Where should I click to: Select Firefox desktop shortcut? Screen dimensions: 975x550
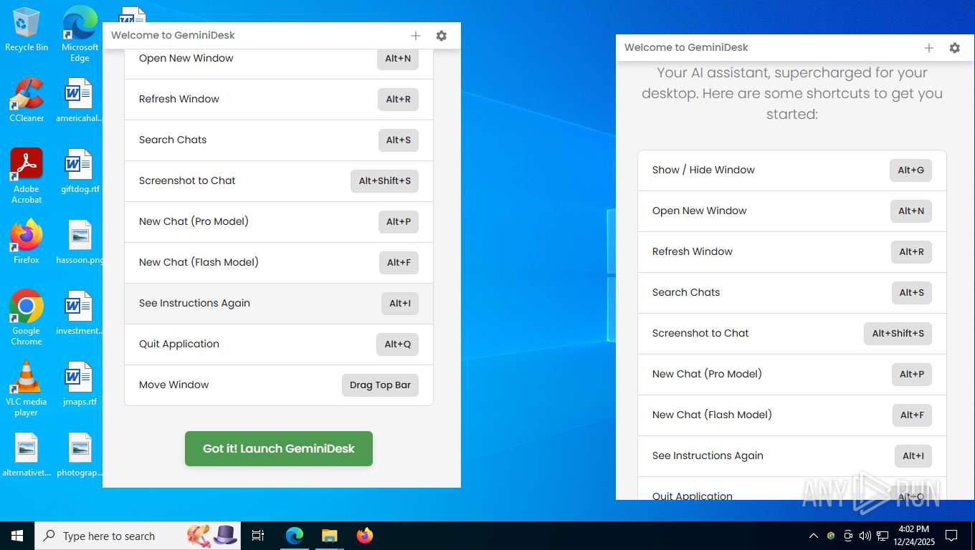27,242
